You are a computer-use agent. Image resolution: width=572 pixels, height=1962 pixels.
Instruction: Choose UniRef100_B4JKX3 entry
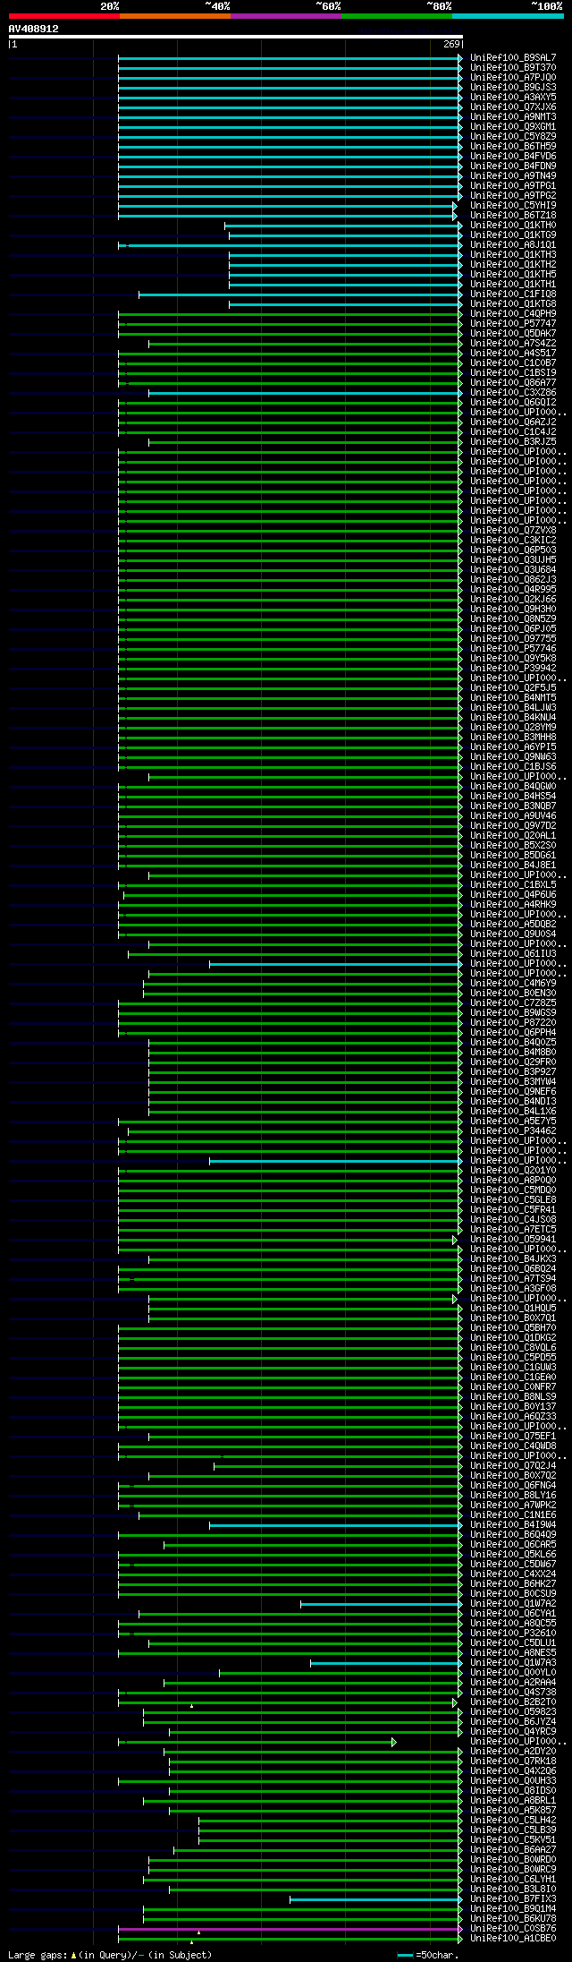pos(513,1259)
